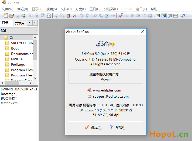Click the Print icon in toolbar
The image size is (192, 141).
click(x=37, y=16)
